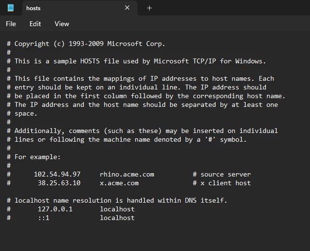
Task: Click the 38.25.63.10 IP address
Action: tap(59, 183)
